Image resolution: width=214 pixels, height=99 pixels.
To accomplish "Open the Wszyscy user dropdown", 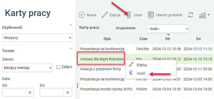I will click(x=37, y=38).
